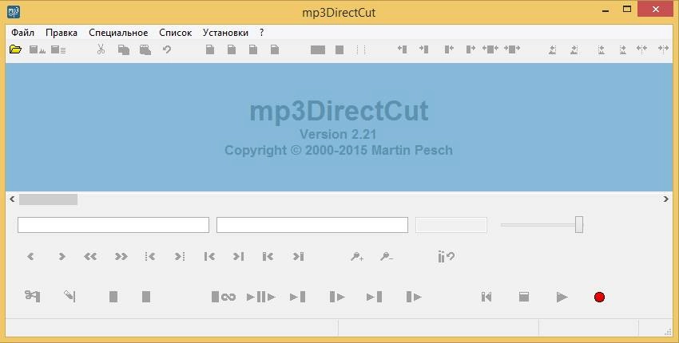Click the loop play infinity icon
Screen dimensions: 679x343
pyautogui.click(x=224, y=297)
